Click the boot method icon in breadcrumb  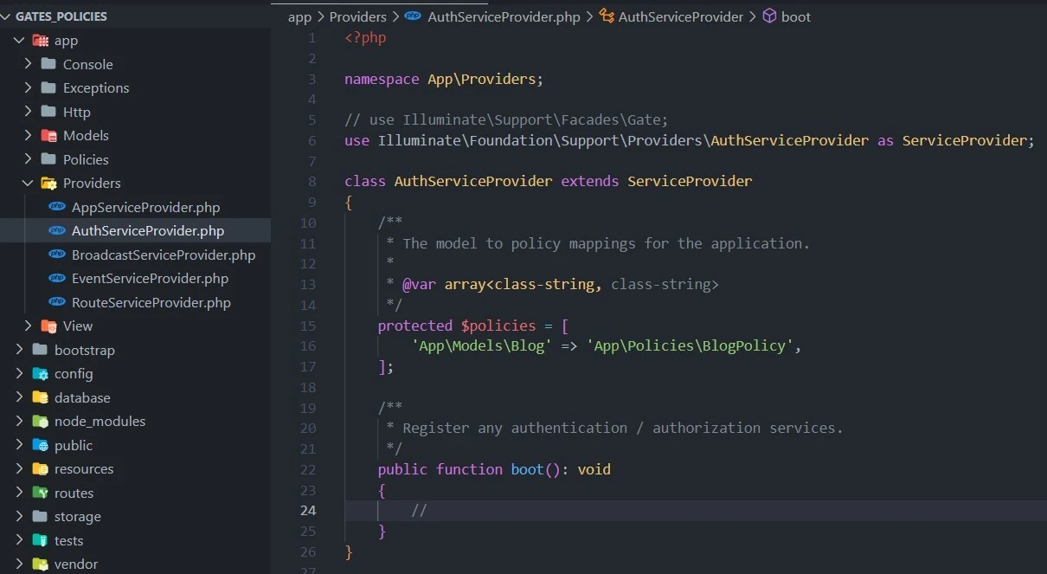(x=769, y=16)
